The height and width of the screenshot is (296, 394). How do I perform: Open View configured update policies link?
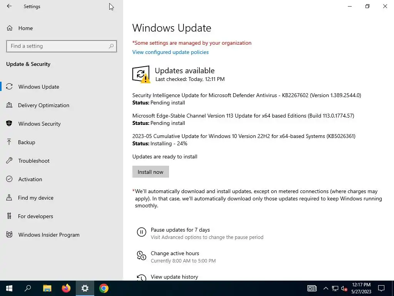click(x=170, y=52)
